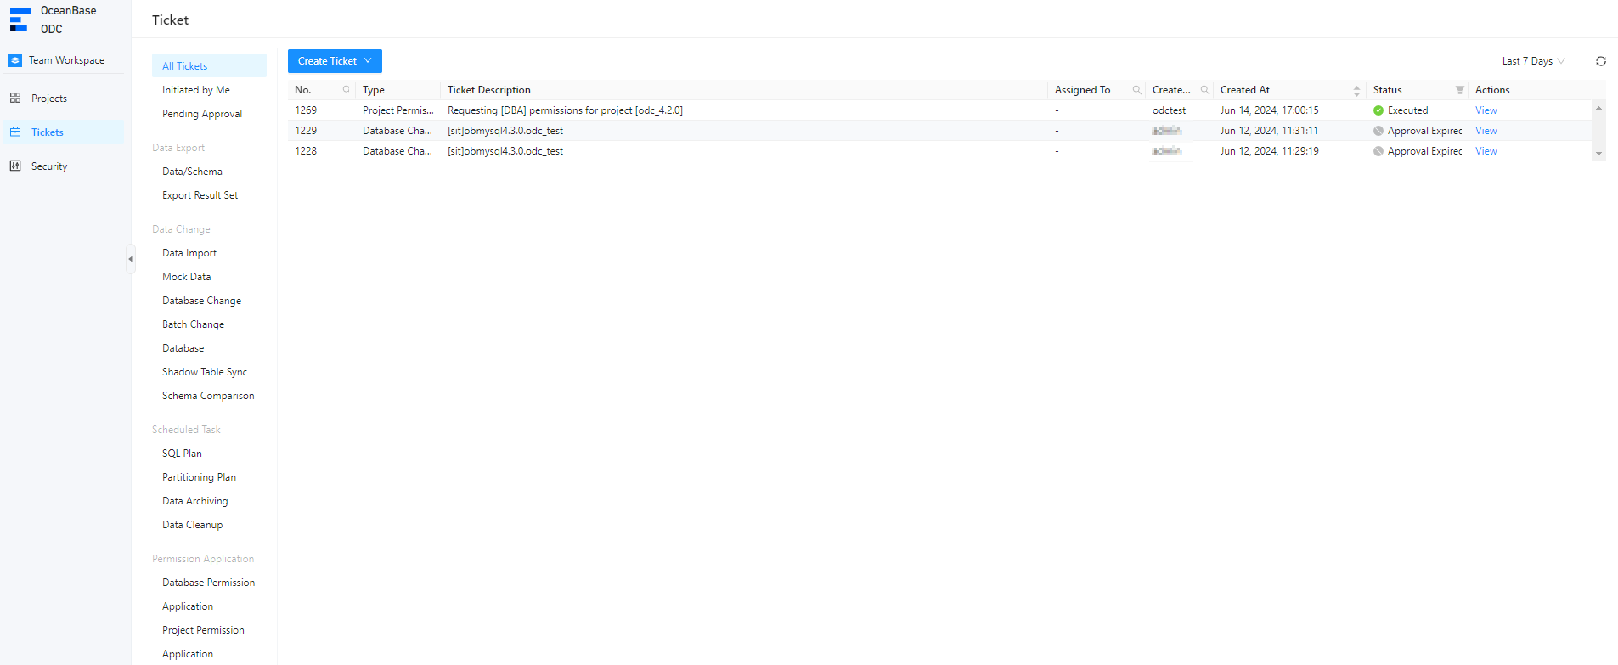Click search icon in Assigned To column
The width and height of the screenshot is (1618, 665).
(x=1136, y=90)
